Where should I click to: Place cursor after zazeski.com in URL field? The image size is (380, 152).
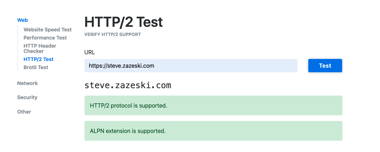155,66
